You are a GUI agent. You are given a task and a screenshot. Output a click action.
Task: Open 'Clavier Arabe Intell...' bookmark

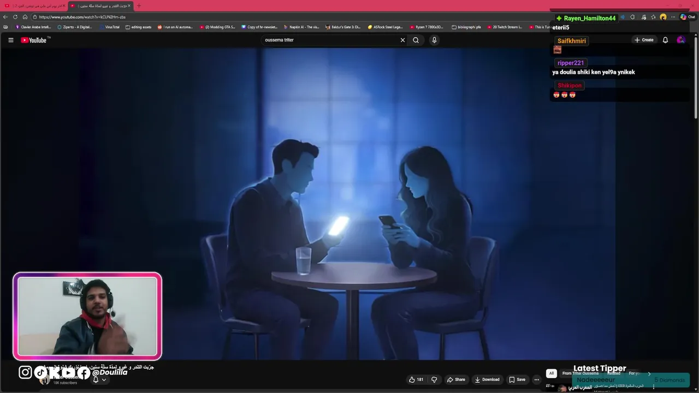tap(33, 27)
